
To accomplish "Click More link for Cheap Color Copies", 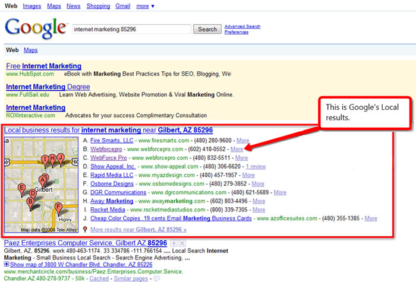I will 371,218.
